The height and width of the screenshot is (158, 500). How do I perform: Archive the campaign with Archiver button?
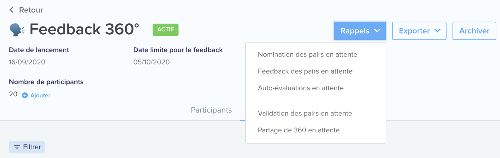pos(474,31)
